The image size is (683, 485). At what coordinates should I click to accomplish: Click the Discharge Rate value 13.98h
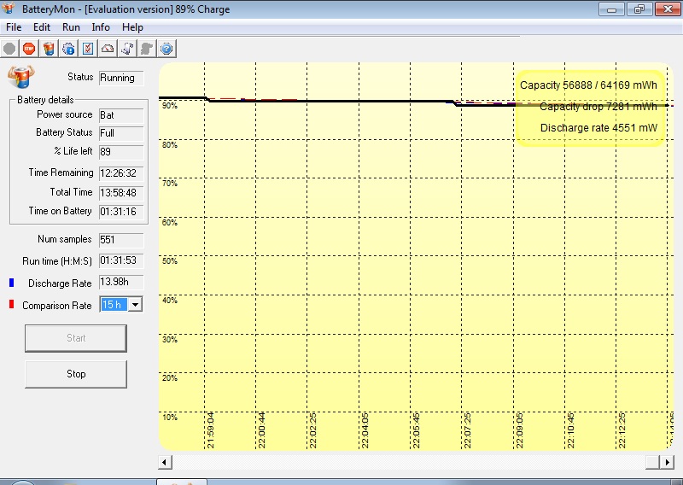pyautogui.click(x=121, y=283)
